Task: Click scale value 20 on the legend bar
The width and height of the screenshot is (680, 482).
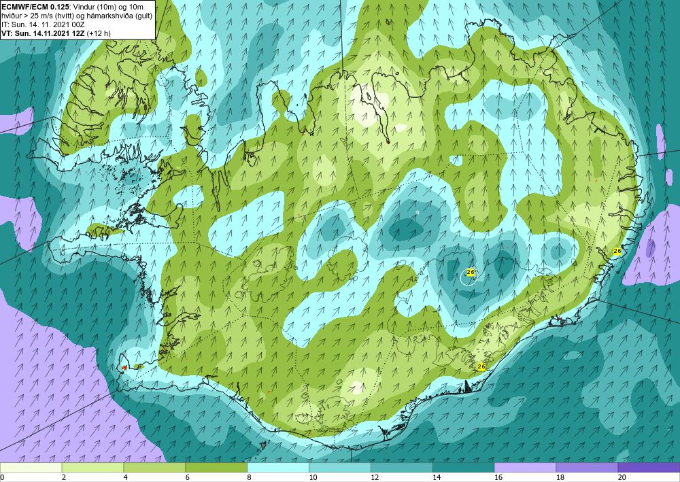Action: coord(622,478)
